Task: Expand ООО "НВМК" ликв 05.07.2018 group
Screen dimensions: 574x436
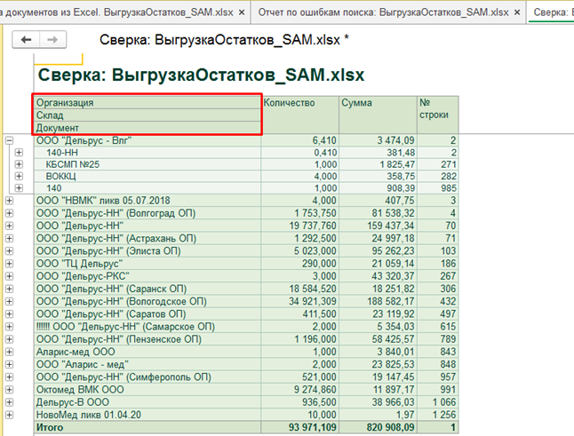Action: pos(9,201)
